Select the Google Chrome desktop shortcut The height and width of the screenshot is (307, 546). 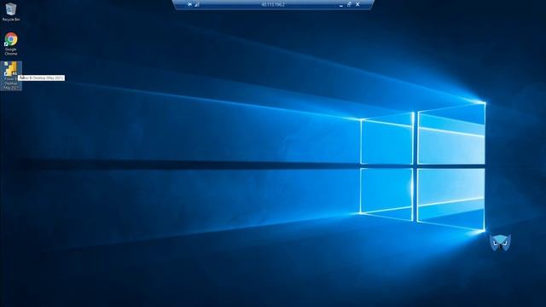click(11, 43)
